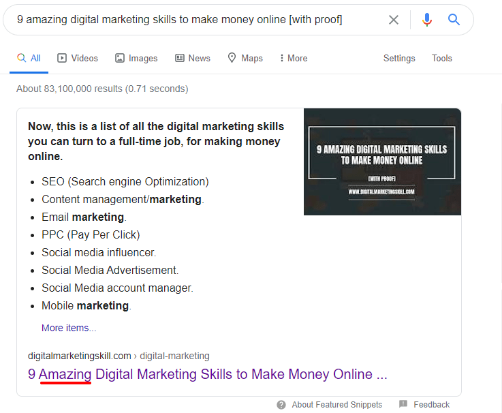Expand the More menu with three dots

click(x=293, y=59)
